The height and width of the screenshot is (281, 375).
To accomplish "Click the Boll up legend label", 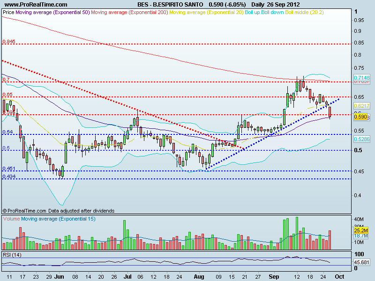I will click(252, 12).
